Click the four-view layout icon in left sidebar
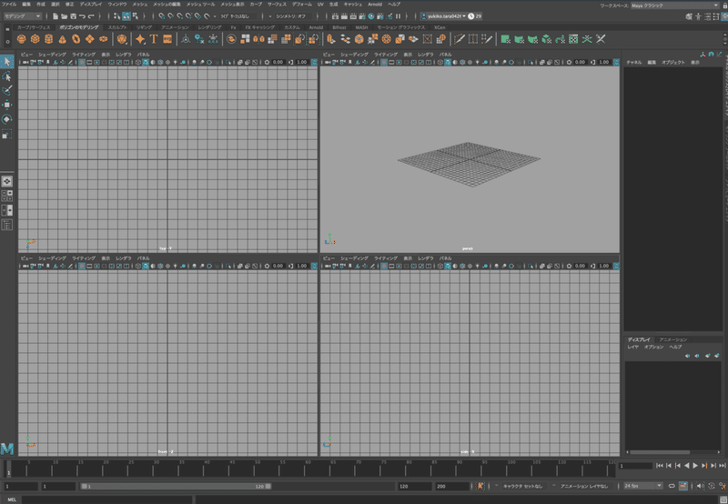Image resolution: width=728 pixels, height=504 pixels. (x=7, y=196)
